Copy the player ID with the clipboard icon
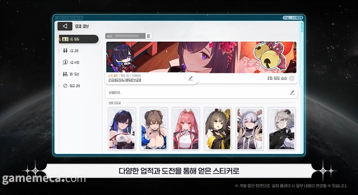The width and height of the screenshot is (358, 195). pos(148,36)
